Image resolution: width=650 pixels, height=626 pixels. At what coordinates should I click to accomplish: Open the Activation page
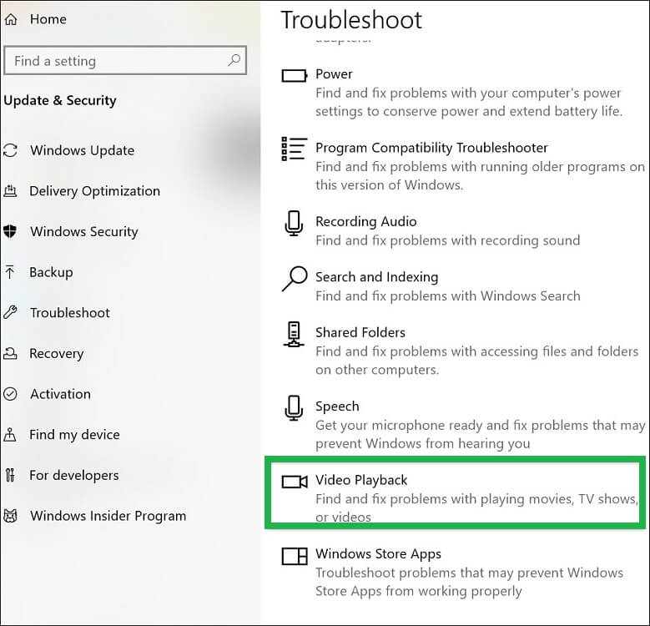coord(61,394)
